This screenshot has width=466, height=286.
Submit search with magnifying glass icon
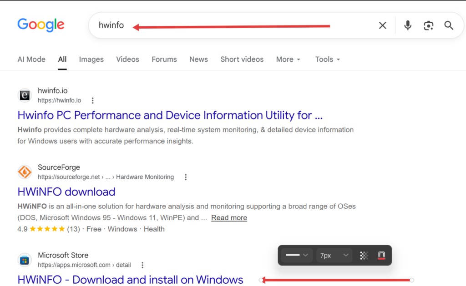[449, 25]
